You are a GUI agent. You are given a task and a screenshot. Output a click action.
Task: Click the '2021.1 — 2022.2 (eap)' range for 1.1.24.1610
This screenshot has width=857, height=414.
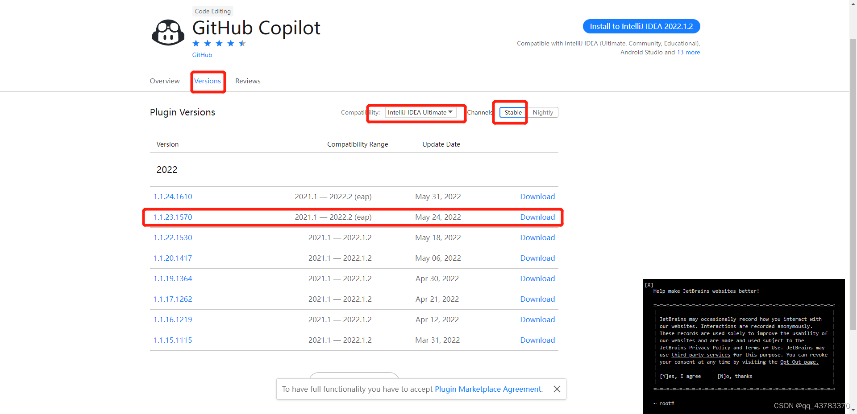click(333, 197)
